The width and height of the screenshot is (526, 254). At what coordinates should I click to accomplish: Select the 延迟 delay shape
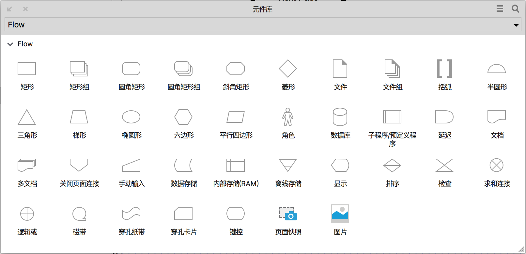point(444,117)
